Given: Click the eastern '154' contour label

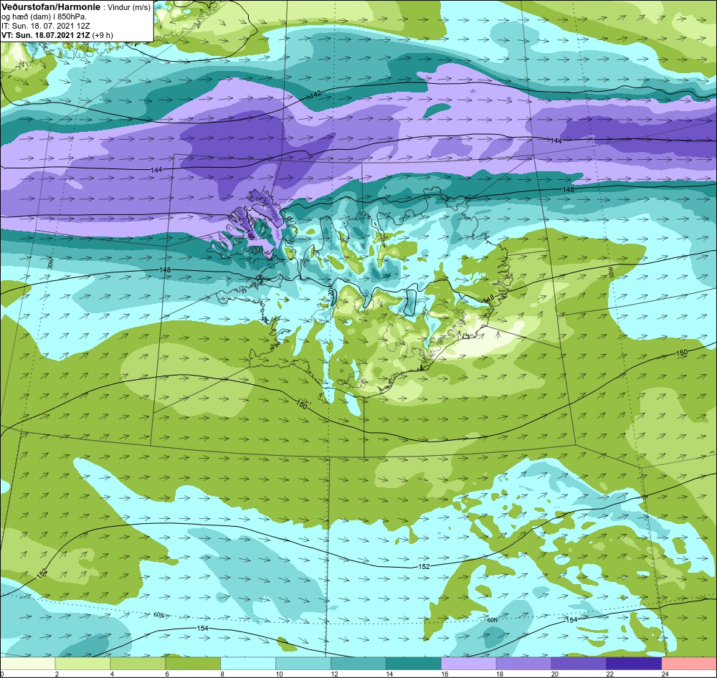Looking at the screenshot, I should pos(571,620).
